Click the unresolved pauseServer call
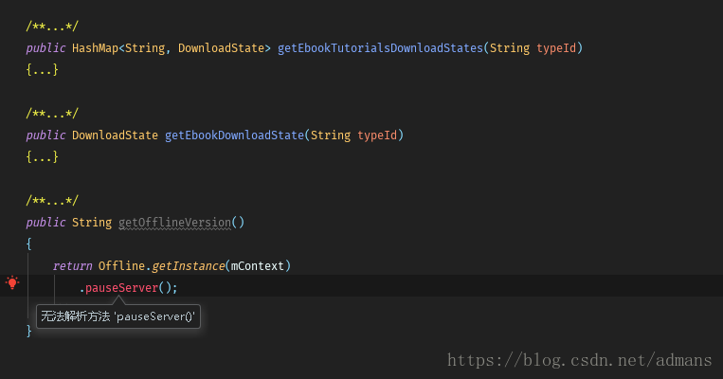Image resolution: width=723 pixels, height=379 pixels. (x=121, y=288)
